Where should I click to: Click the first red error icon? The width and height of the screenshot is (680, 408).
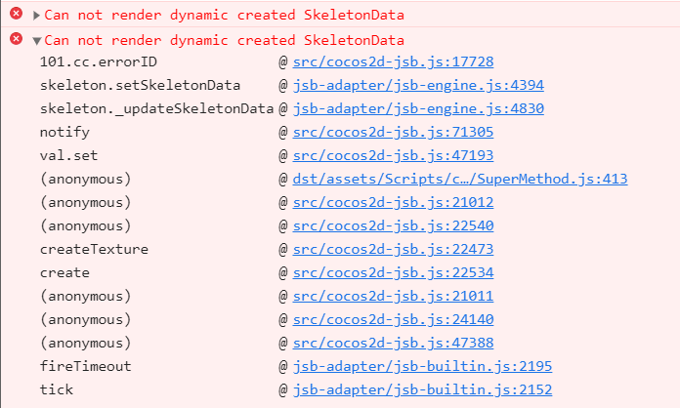(16, 15)
